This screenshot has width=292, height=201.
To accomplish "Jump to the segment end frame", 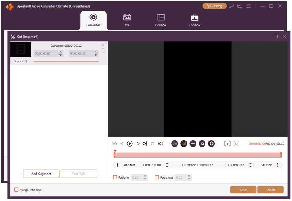I will point(145,144).
